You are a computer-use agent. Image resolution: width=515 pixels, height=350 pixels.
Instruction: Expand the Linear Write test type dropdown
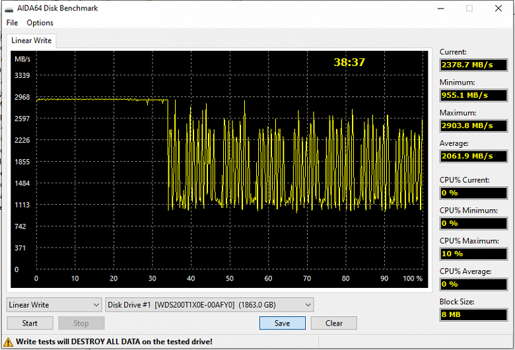[x=54, y=304]
